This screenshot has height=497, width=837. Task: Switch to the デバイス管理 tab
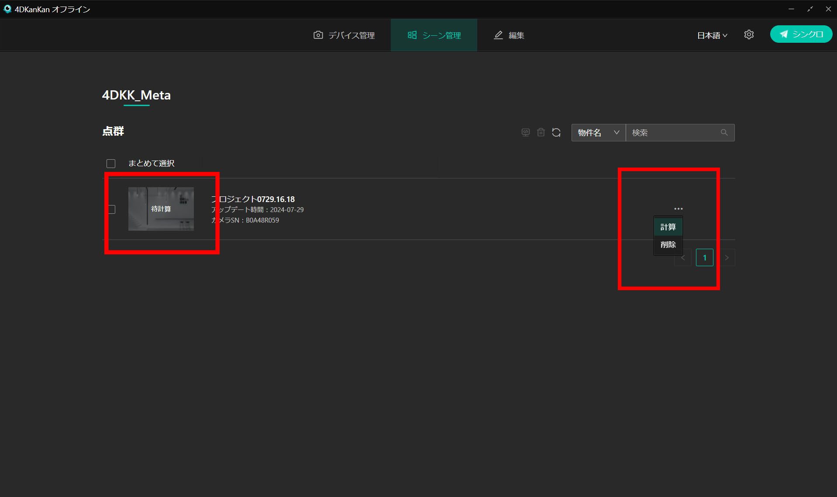pyautogui.click(x=344, y=35)
